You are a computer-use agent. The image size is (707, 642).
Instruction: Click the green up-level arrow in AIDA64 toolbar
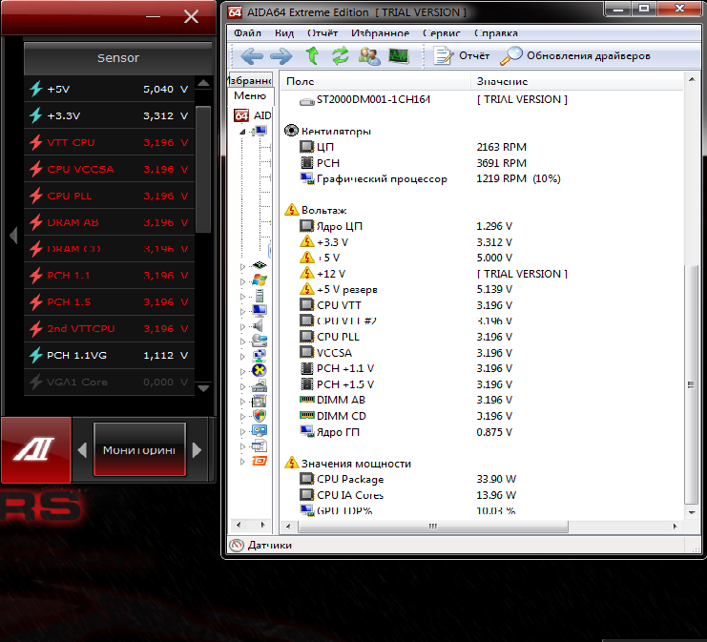click(312, 55)
